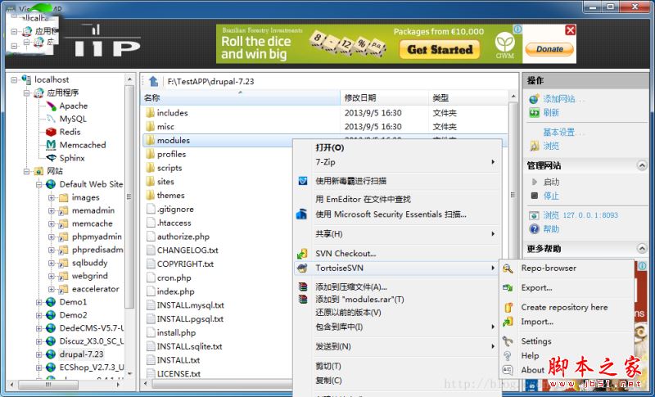Click the Settings wrench icon in submenu
The width and height of the screenshot is (655, 397).
click(x=508, y=341)
